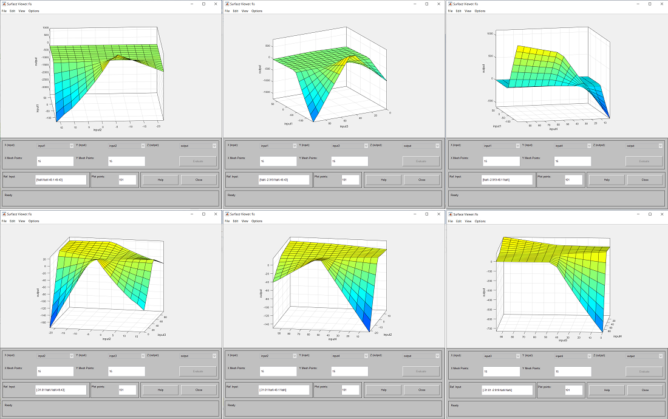Maximize the input1-input3 Surface Viewer window
This screenshot has width=668, height=419.
427,4
